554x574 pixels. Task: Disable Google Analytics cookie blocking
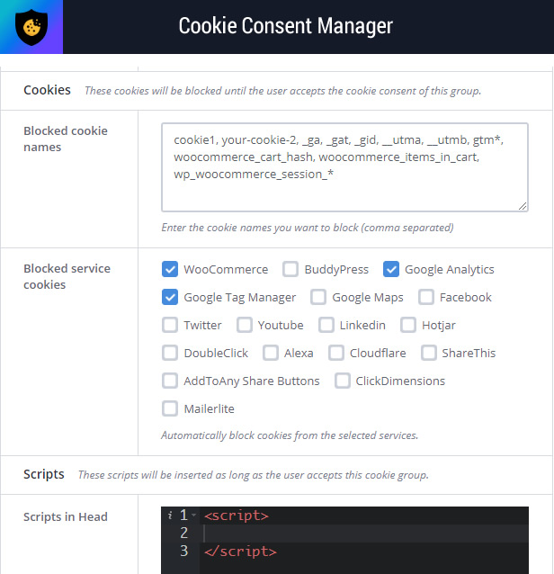tap(391, 269)
